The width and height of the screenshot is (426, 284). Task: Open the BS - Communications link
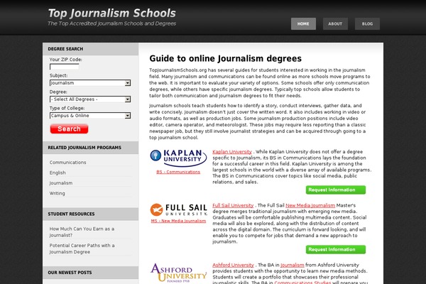pos(178,172)
